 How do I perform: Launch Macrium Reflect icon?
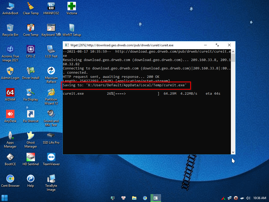point(51,75)
